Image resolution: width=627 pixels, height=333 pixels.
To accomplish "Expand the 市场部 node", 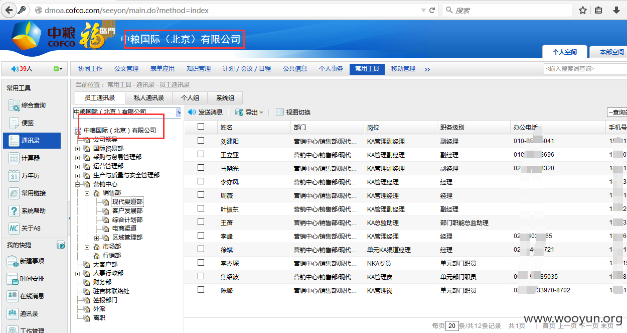I will [x=87, y=247].
